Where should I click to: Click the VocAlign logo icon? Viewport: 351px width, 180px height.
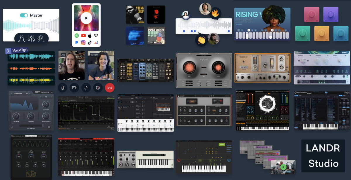pos(8,51)
